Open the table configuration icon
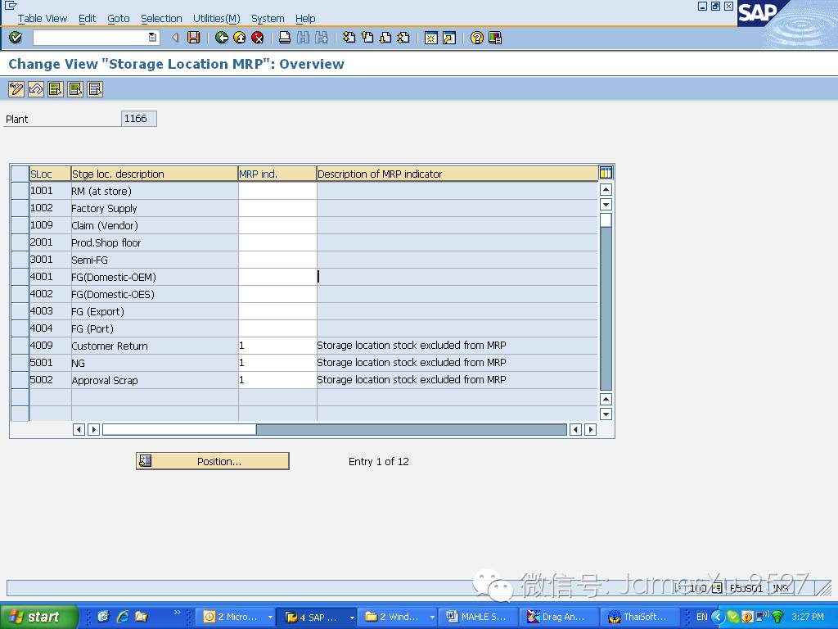 (606, 172)
